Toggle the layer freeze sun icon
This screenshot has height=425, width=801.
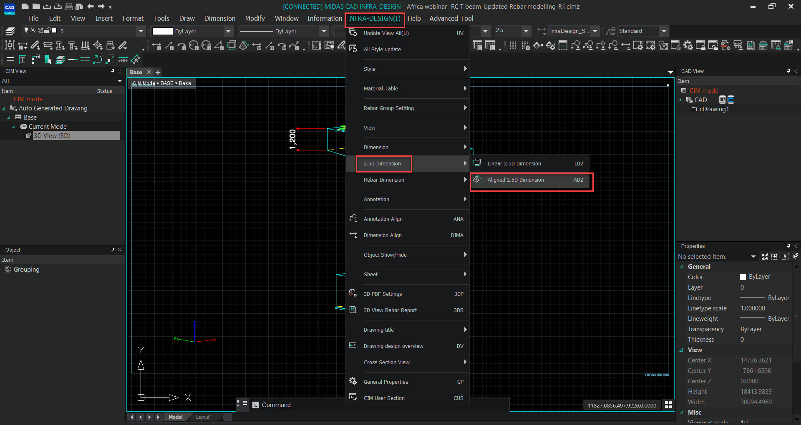pyautogui.click(x=33, y=30)
